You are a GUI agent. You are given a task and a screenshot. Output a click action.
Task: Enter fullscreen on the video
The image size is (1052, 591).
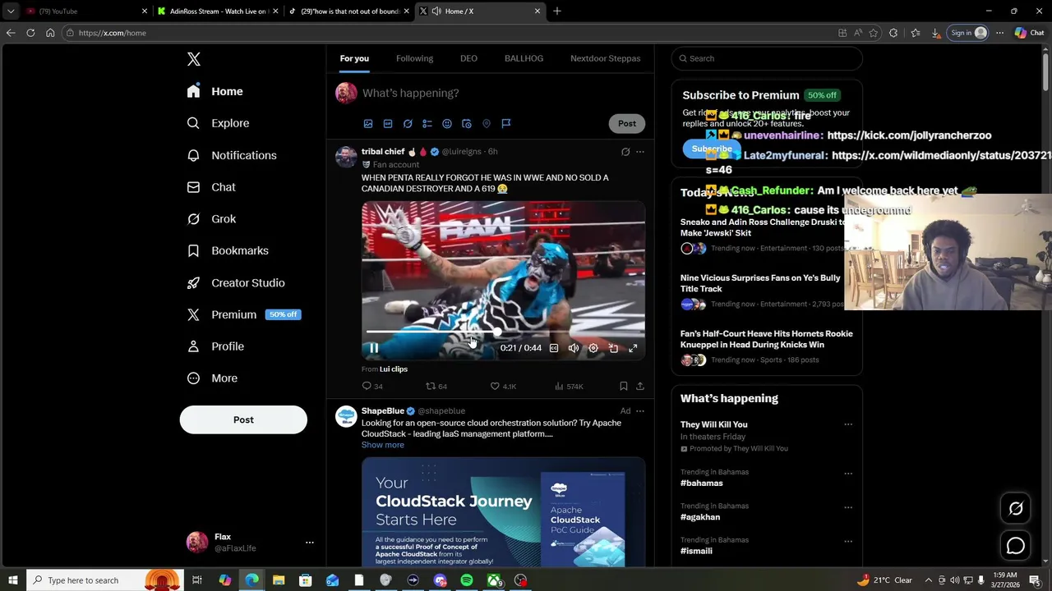pyautogui.click(x=633, y=348)
